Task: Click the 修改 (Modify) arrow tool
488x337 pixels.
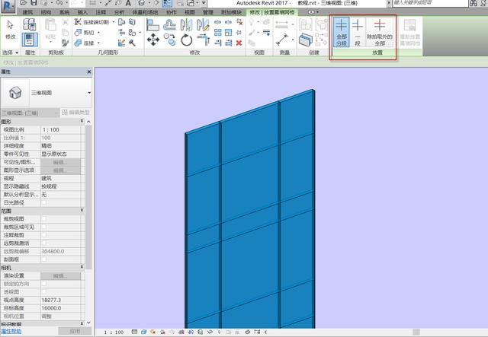Action: click(10, 30)
